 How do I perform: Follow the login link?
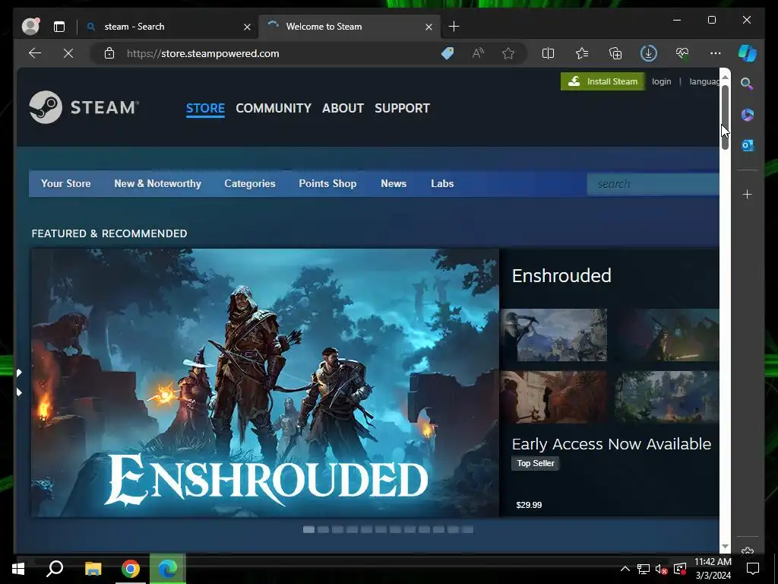tap(661, 81)
